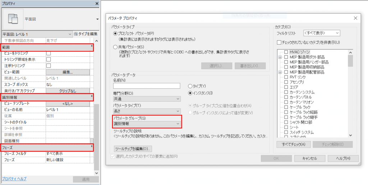Check the スイッチ システム category
Screen dimensions: 368x185
[x=286, y=132]
